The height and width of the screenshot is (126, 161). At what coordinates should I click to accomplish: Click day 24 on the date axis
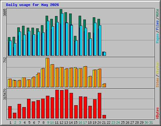click(118, 123)
